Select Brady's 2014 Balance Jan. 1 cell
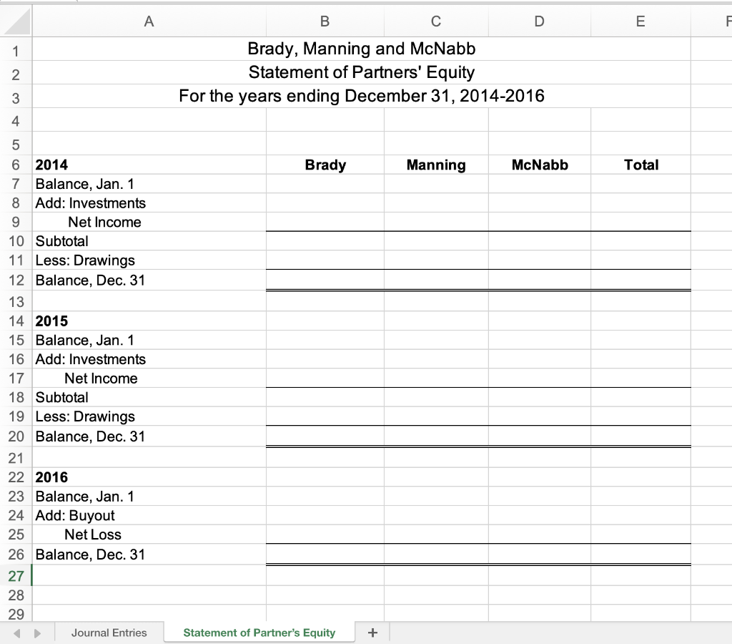Viewport: 732px width, 644px height. click(325, 184)
